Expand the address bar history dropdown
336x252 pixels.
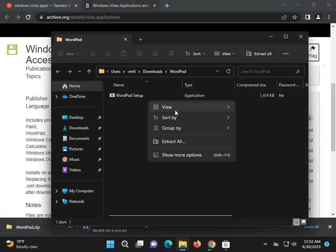[218, 71]
